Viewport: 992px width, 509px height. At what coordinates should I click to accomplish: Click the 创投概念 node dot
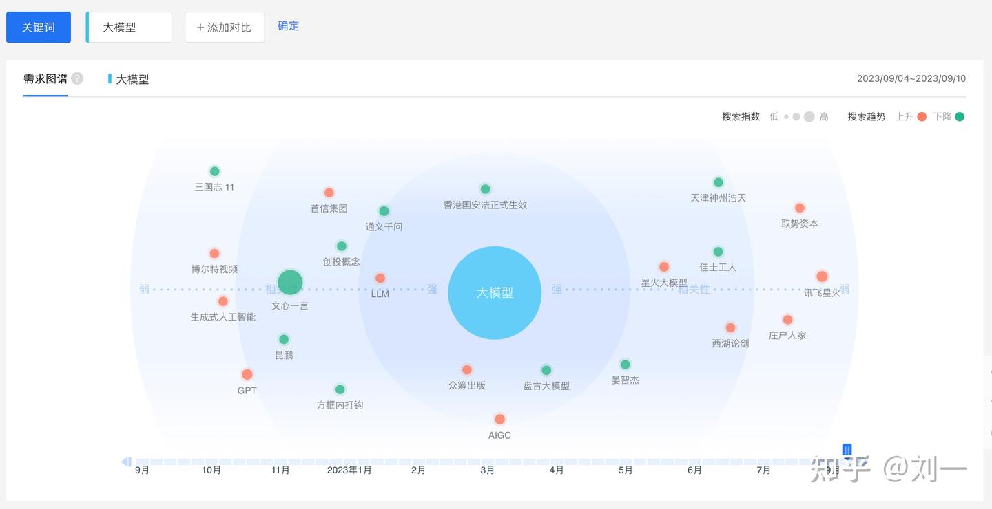(342, 246)
